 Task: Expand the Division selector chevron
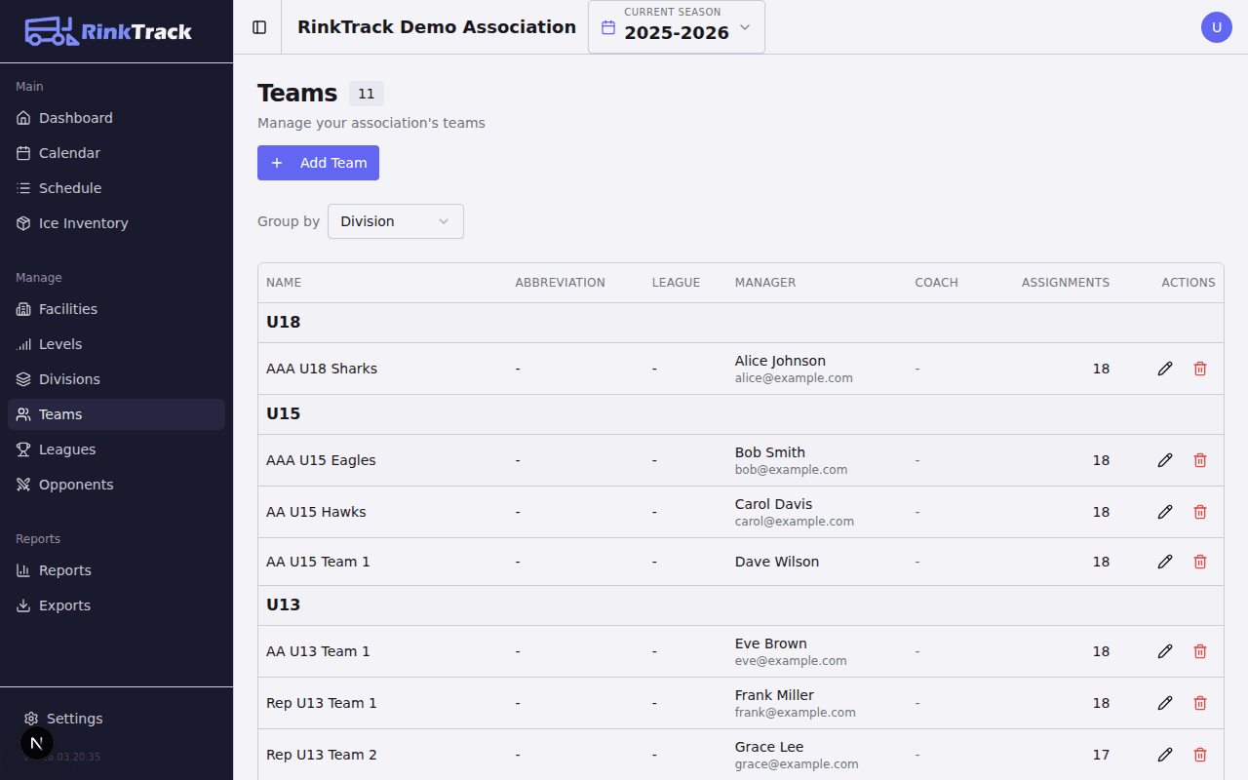(444, 221)
